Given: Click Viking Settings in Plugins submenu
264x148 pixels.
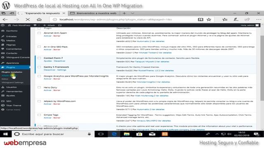Looking at the screenshot, I should click(x=12, y=83).
